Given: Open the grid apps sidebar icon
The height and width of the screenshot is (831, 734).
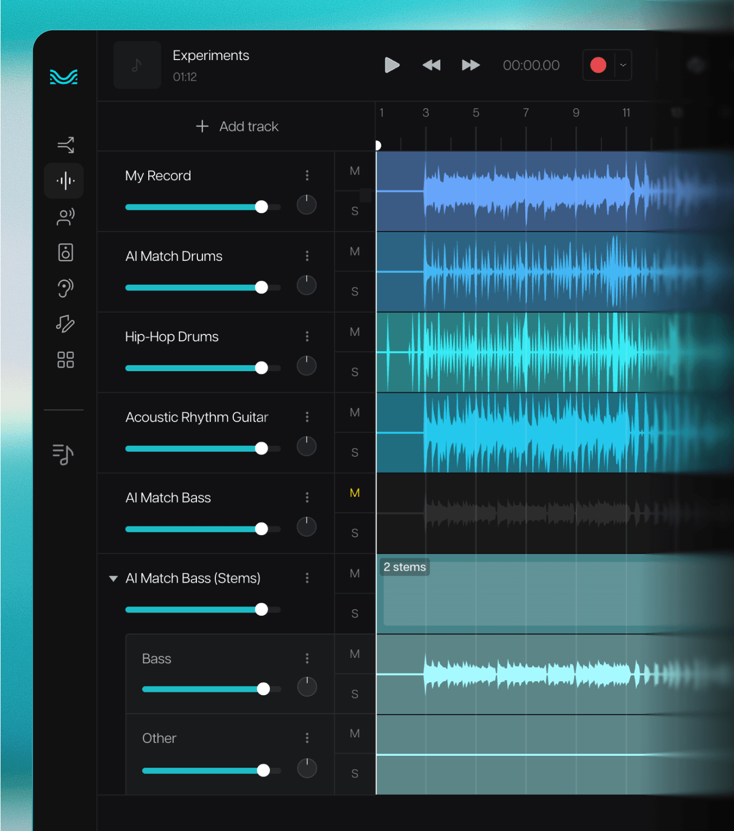Looking at the screenshot, I should pos(65,360).
